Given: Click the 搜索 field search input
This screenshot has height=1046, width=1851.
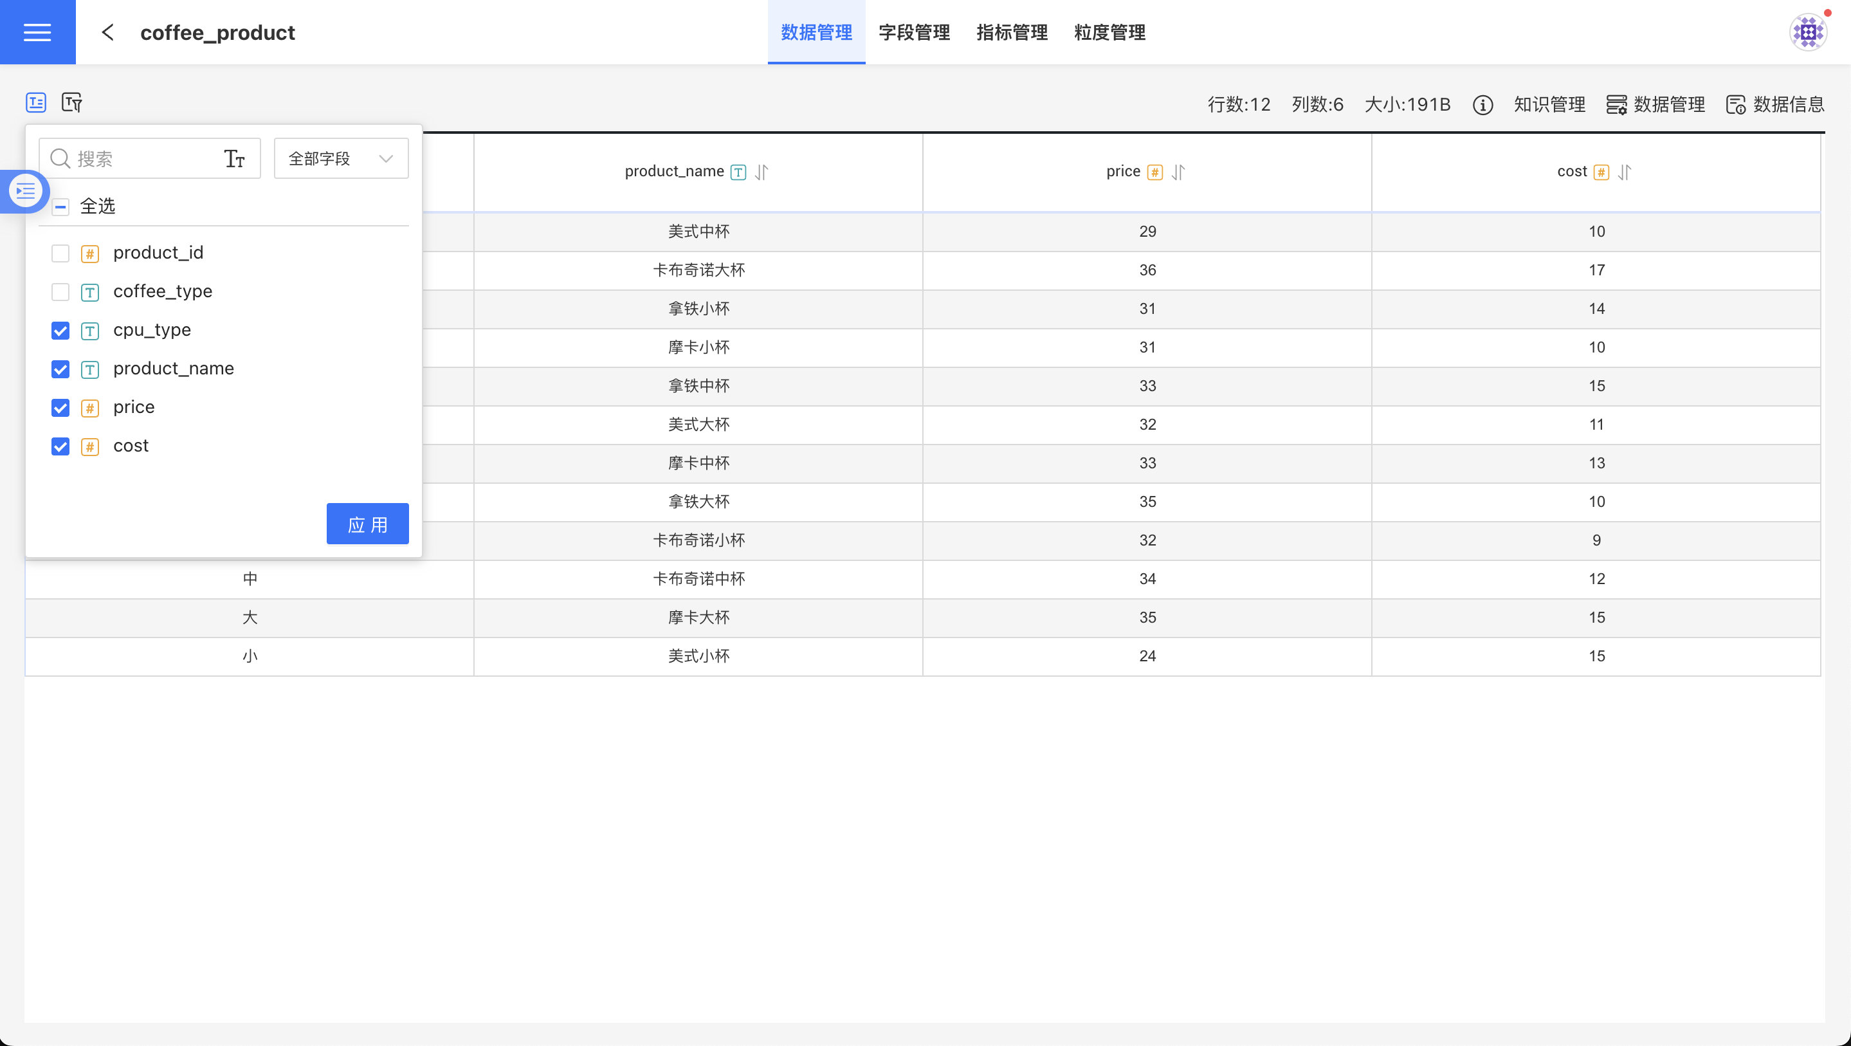Looking at the screenshot, I should click(x=143, y=158).
